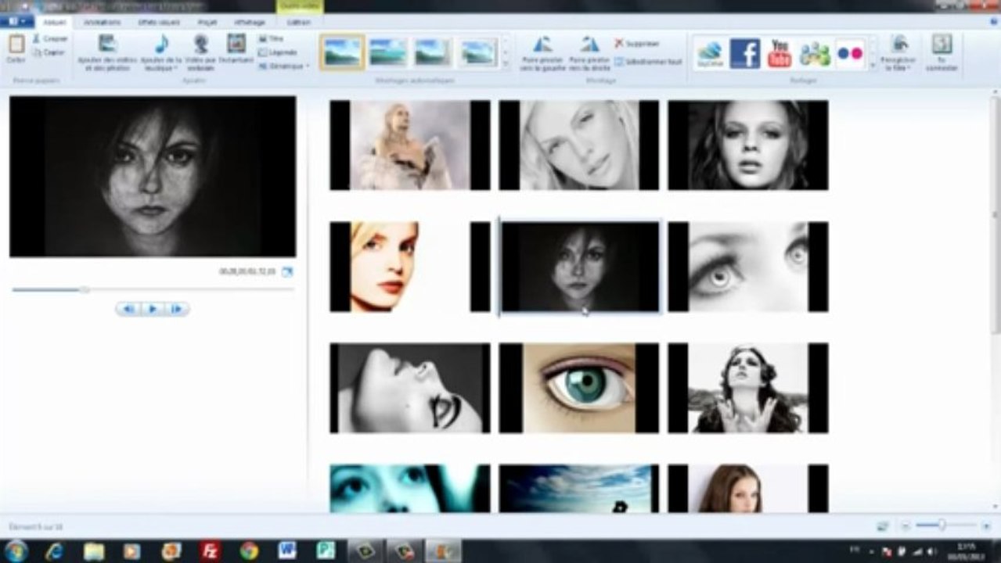Step to the next frame
This screenshot has height=563, width=1001.
point(176,310)
